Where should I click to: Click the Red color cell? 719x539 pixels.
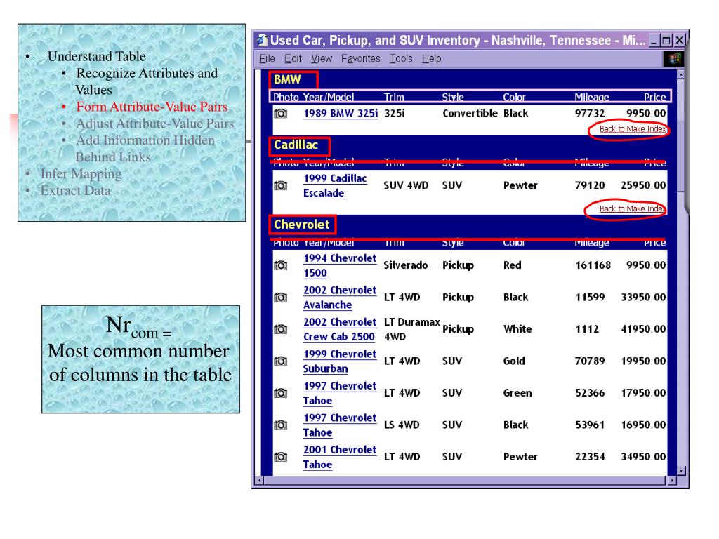pyautogui.click(x=512, y=265)
